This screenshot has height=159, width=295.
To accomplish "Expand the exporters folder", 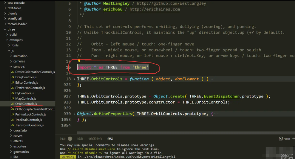I will click(11, 146).
